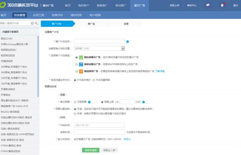The width and height of the screenshot is (241, 155).
Task: Open sidebar item starting with 'Mobile-'
Action: click(x=10, y=112)
